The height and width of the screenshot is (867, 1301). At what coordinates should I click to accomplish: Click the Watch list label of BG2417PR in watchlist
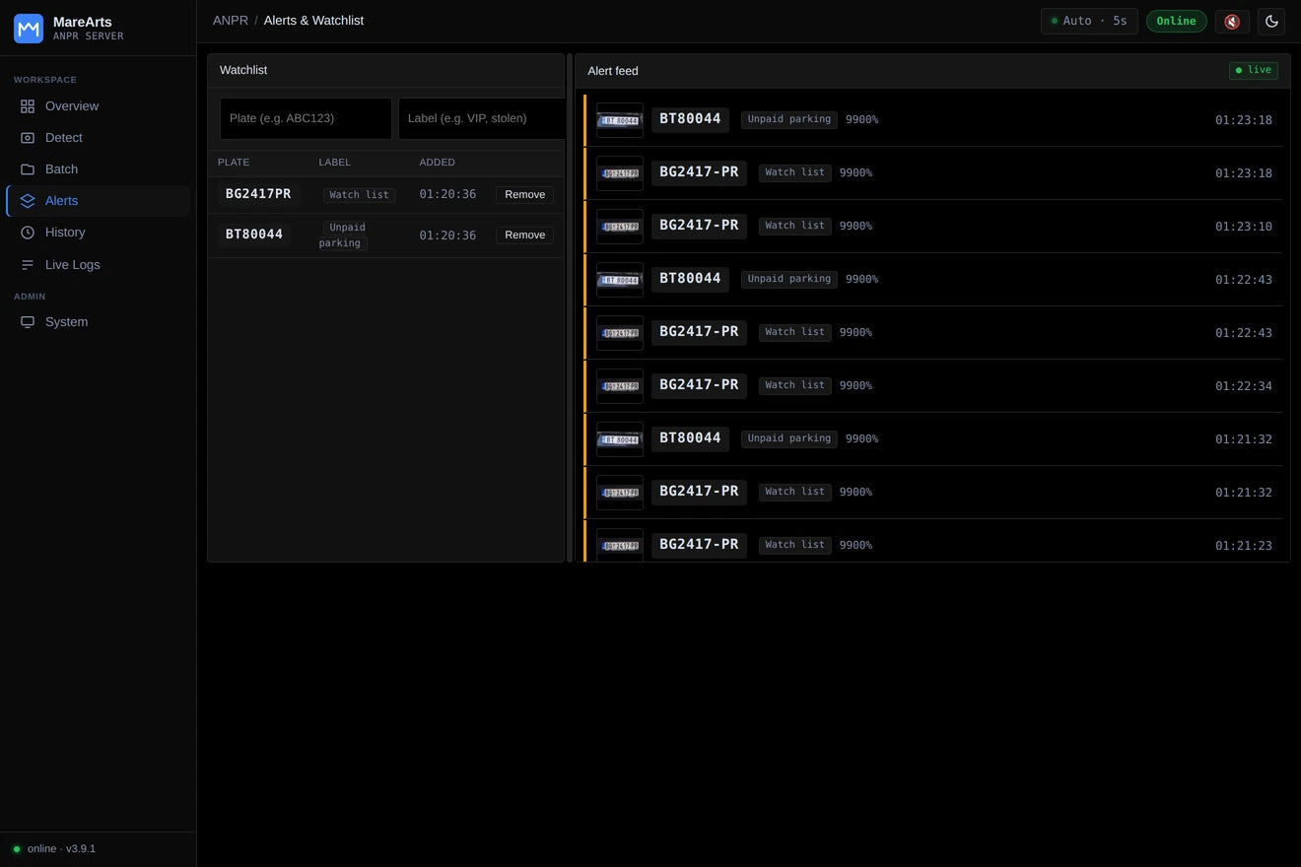coord(360,195)
